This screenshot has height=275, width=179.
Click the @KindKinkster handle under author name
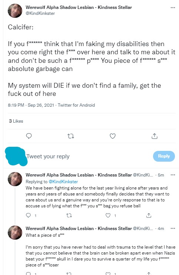(x=40, y=13)
